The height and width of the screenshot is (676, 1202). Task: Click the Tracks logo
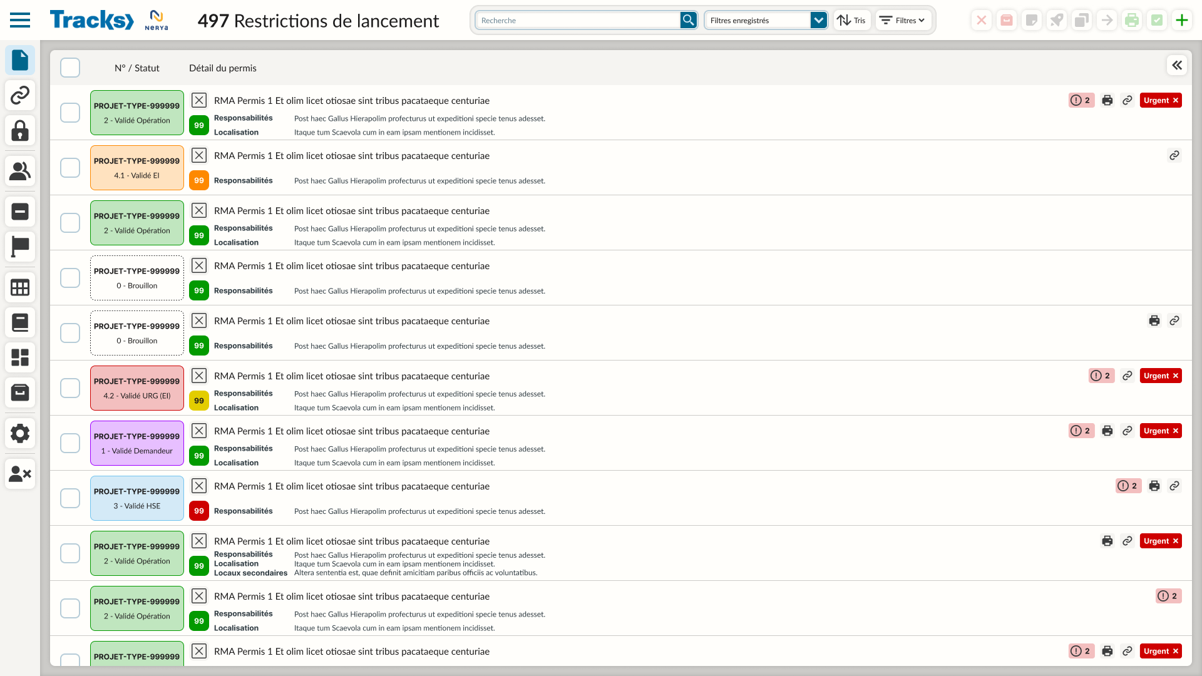coord(92,20)
